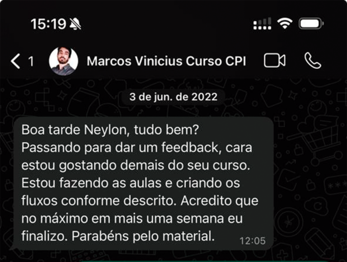Viewport: 347px width, 262px height.
Task: Tap the word 'feedback' in the message
Action: click(x=190, y=147)
